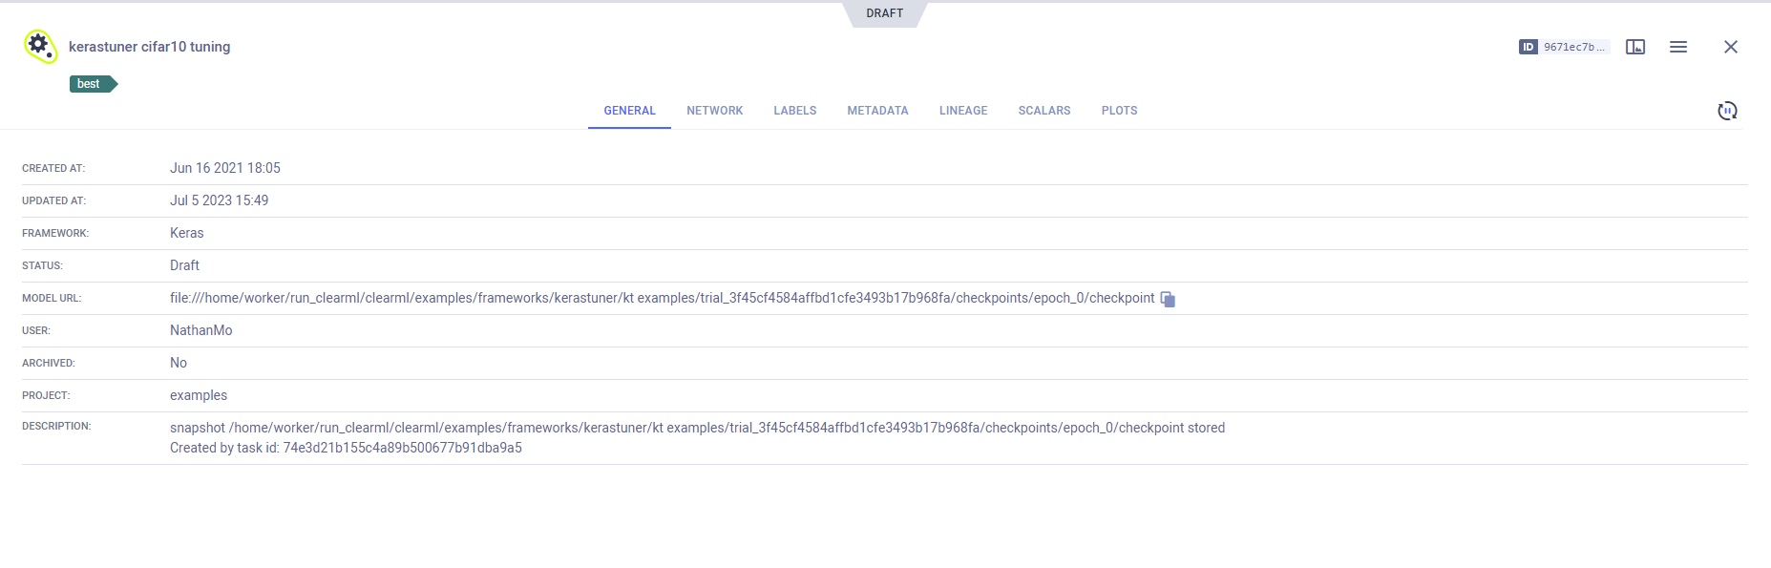Screen dimensions: 1771x568
Task: Click the truncated model ID 9671ec7b
Action: tap(1573, 47)
